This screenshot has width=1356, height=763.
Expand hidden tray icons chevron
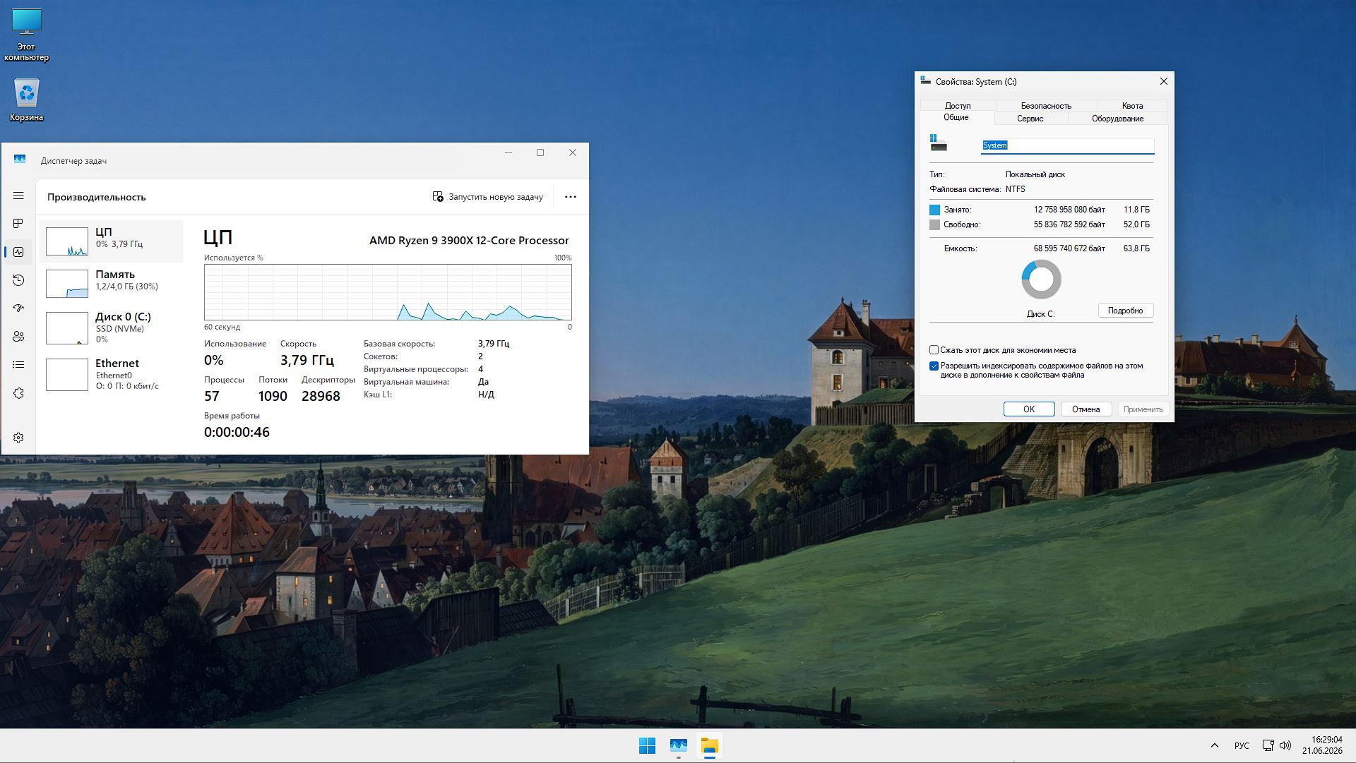[x=1214, y=745]
